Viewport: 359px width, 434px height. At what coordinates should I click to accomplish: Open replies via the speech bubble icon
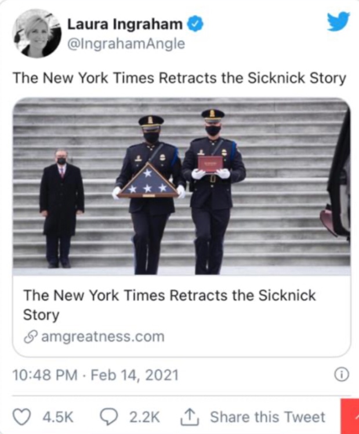(109, 417)
